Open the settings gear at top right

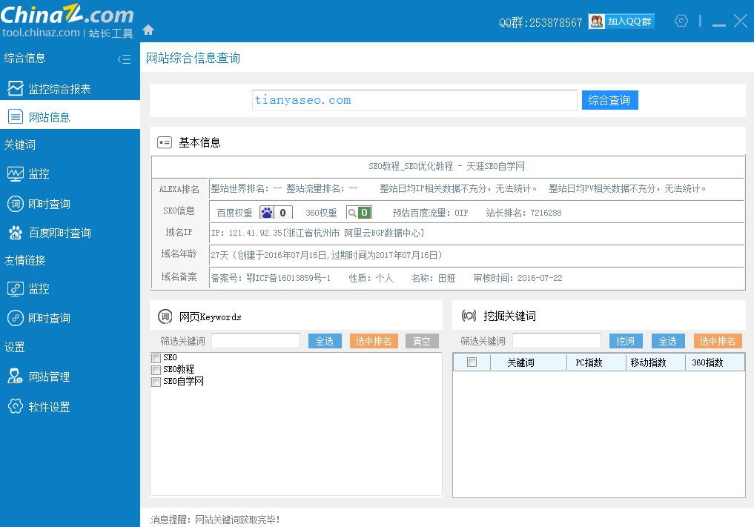(681, 21)
